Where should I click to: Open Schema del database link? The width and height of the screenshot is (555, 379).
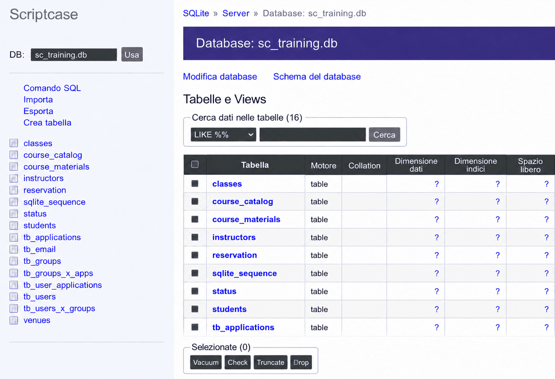[x=317, y=77]
